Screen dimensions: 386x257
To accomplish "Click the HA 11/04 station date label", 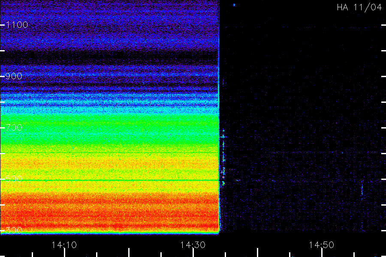I will 359,7.
